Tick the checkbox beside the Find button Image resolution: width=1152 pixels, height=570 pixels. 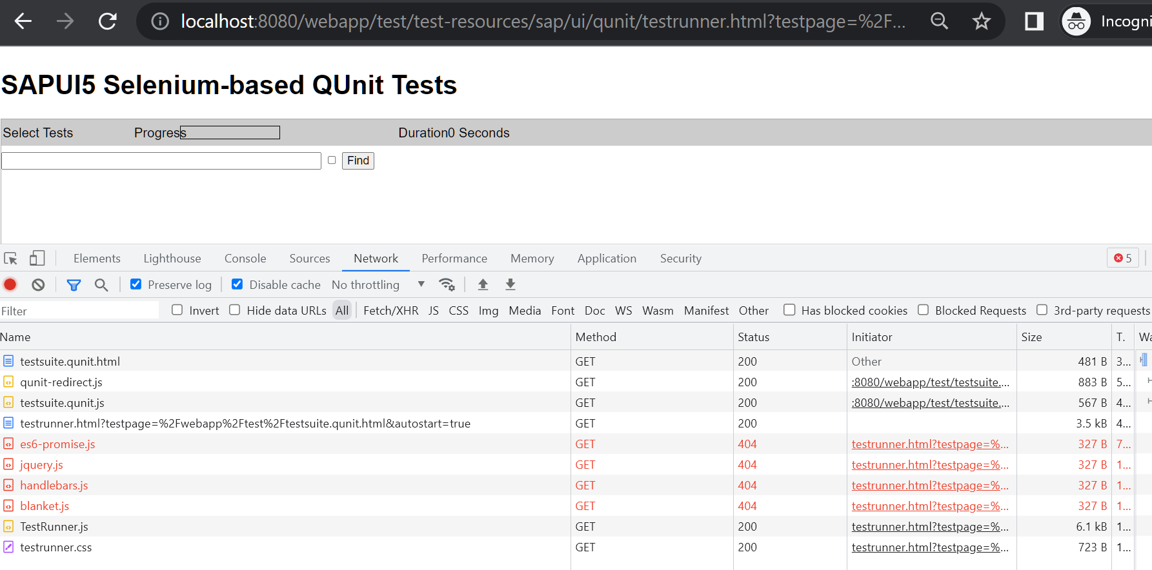[332, 160]
